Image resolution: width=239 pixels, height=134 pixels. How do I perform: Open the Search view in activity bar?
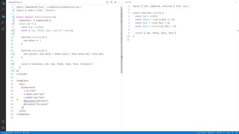(x=3, y=10)
